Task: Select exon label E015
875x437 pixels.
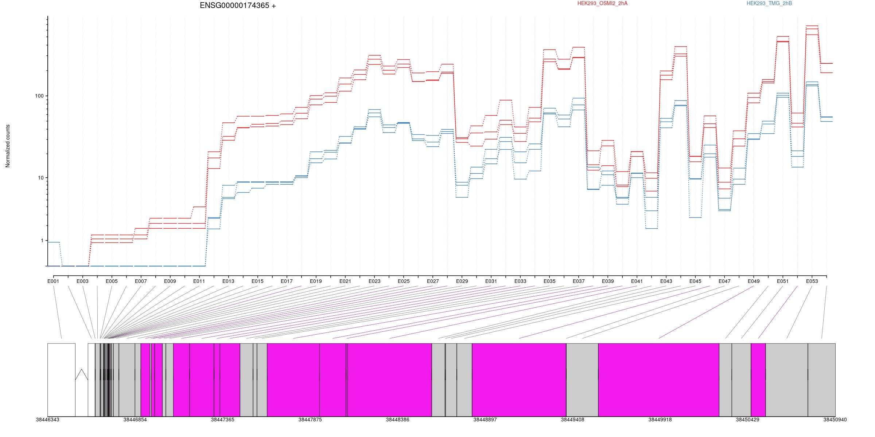Action: point(257,282)
